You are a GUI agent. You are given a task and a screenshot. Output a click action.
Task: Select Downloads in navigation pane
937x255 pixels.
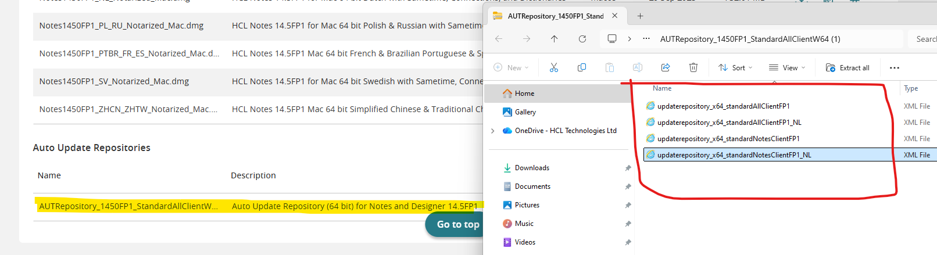click(x=531, y=168)
